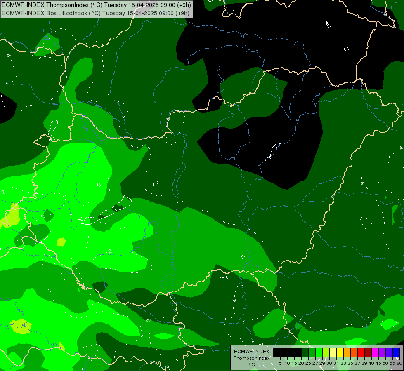Select the medium green 25-27 legend swatch
404x371 pixels.
(312, 352)
